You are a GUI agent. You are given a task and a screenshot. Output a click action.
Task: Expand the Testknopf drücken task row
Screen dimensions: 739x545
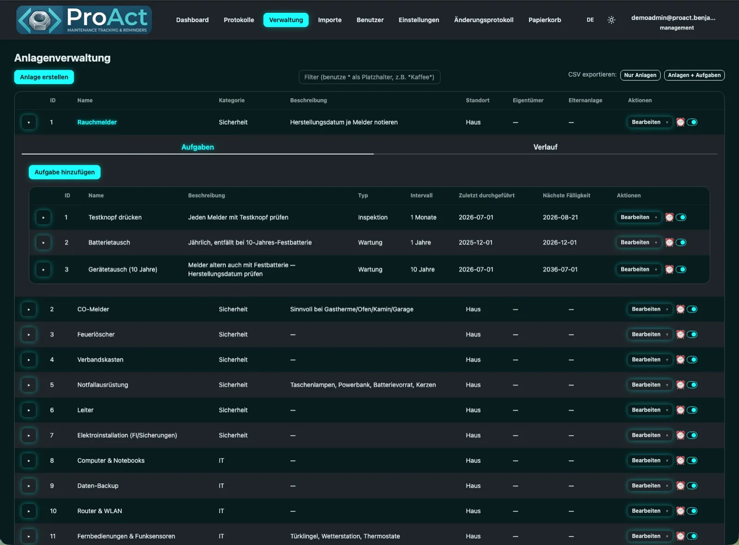coord(43,217)
